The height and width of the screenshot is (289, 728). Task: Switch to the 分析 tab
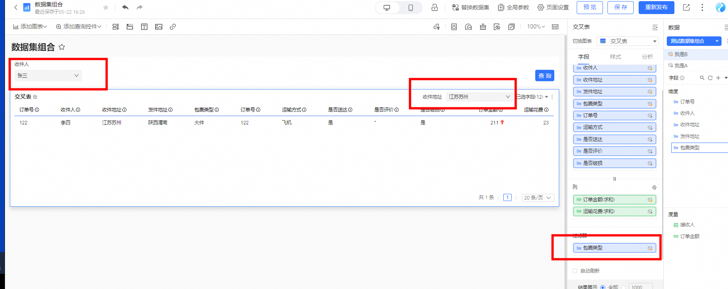point(647,57)
